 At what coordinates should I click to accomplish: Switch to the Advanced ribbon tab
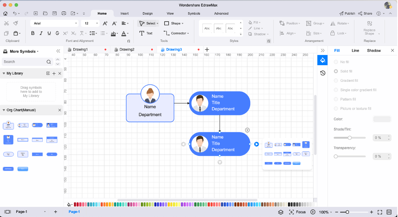pyautogui.click(x=221, y=13)
